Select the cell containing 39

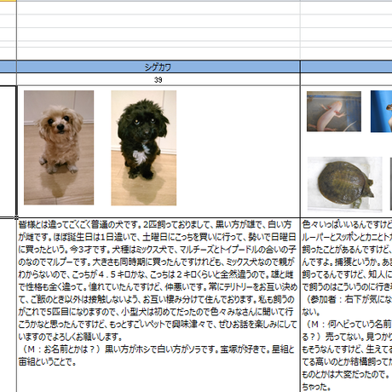159,80
